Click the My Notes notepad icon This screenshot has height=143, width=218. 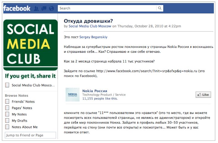7,114
